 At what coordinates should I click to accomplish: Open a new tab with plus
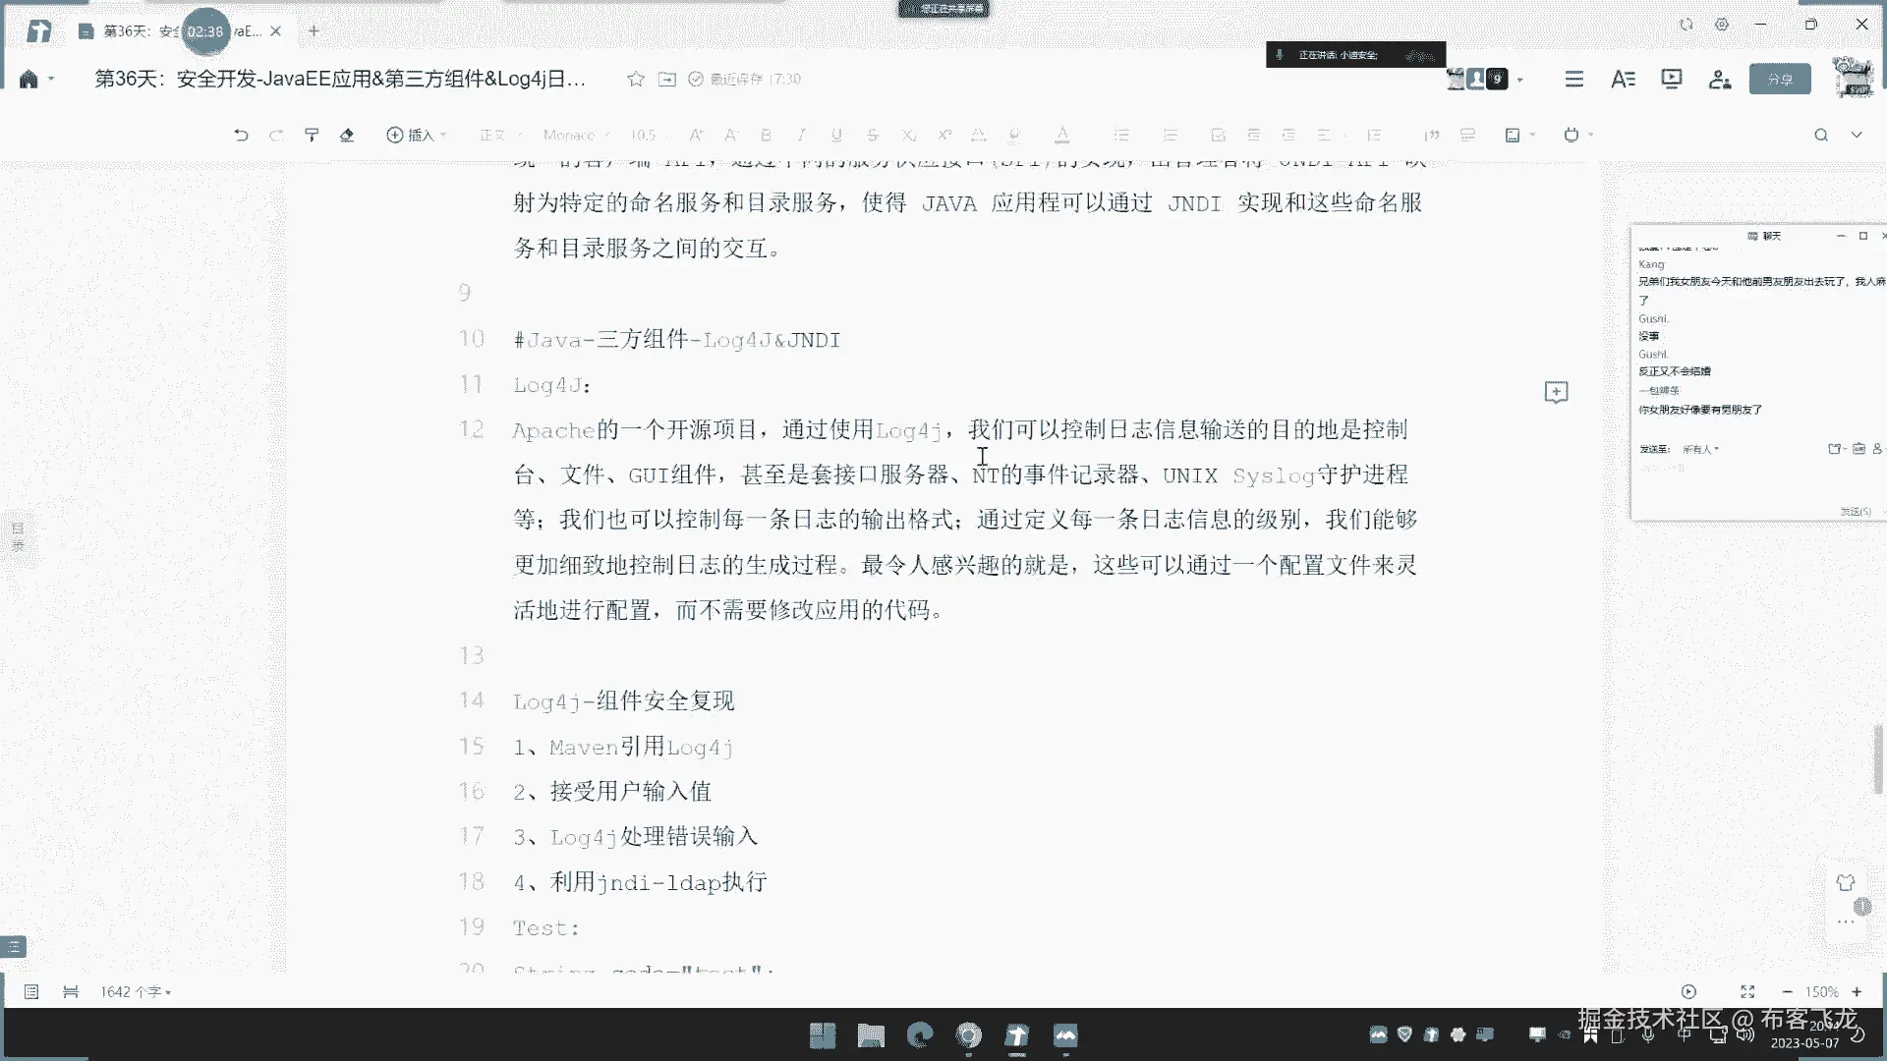(314, 31)
